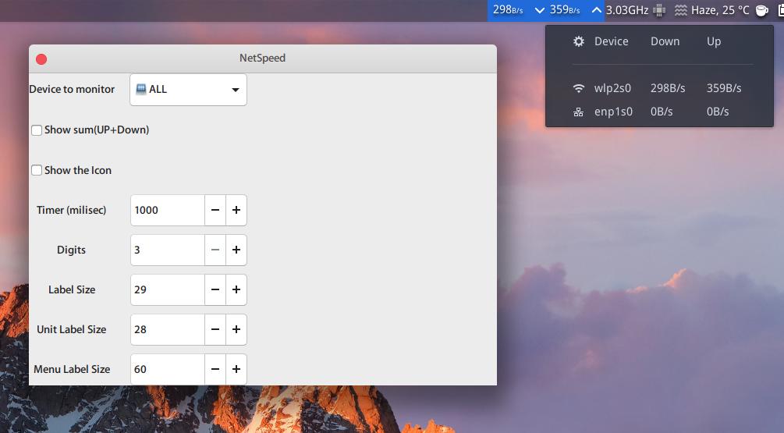Click the Up column header in menu
Image resolution: width=784 pixels, height=433 pixels.
point(714,42)
